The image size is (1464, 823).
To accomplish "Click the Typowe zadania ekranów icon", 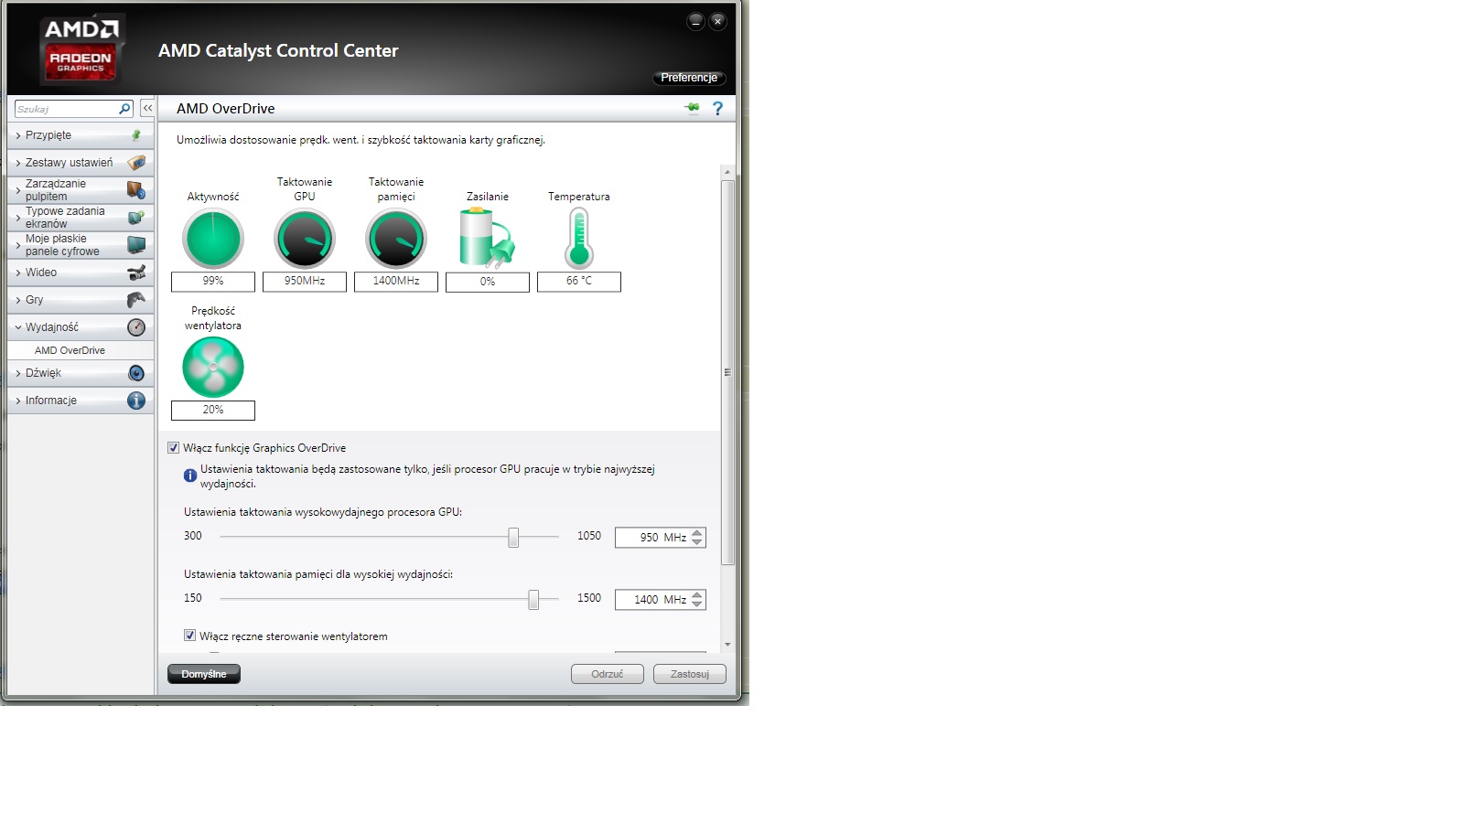I will pos(136,218).
